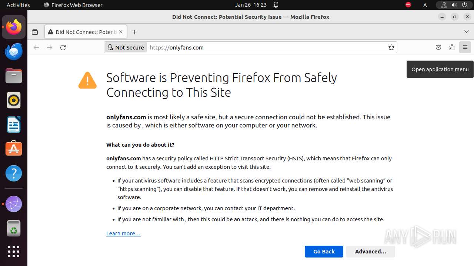
Task: Click the orange warning triangle icon
Action: (87, 81)
